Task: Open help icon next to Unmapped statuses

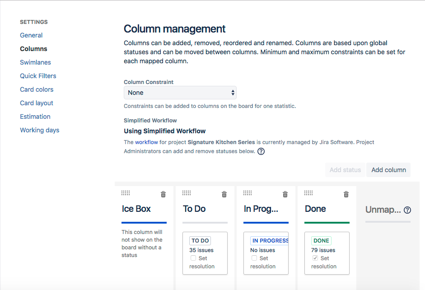Action: [407, 210]
